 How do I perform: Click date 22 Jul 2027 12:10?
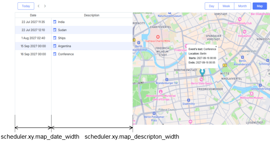click(x=33, y=30)
